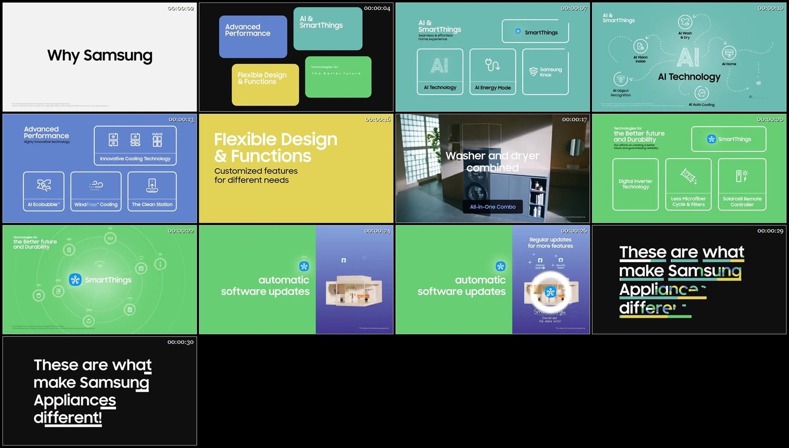Click the WindFree Cooling icon
The image size is (789, 448).
click(96, 185)
